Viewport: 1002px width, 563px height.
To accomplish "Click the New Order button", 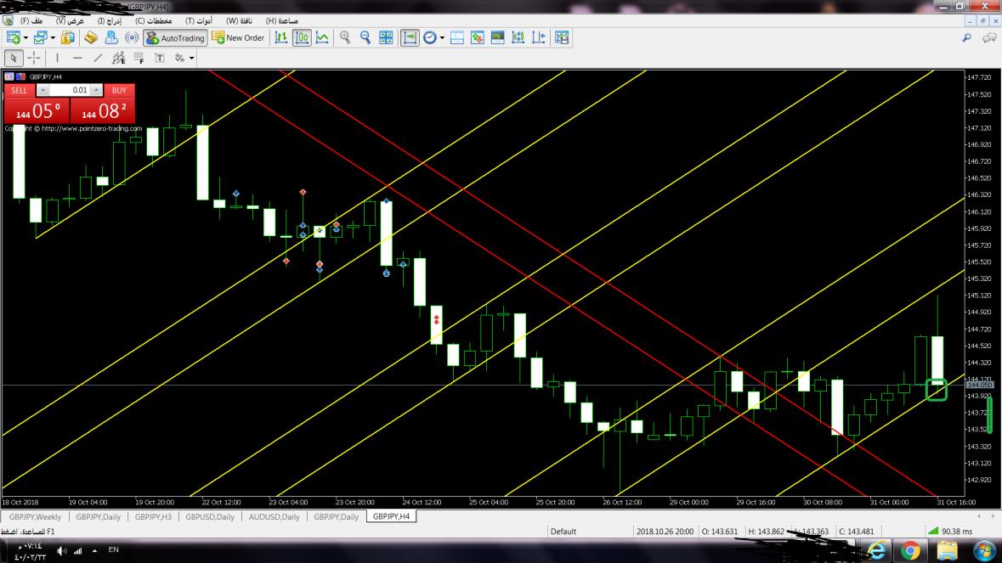I will (238, 37).
